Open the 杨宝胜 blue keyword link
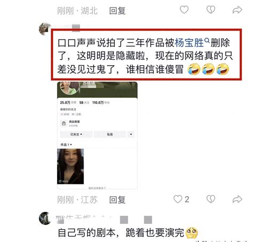This screenshot has width=253, height=242. point(189,43)
